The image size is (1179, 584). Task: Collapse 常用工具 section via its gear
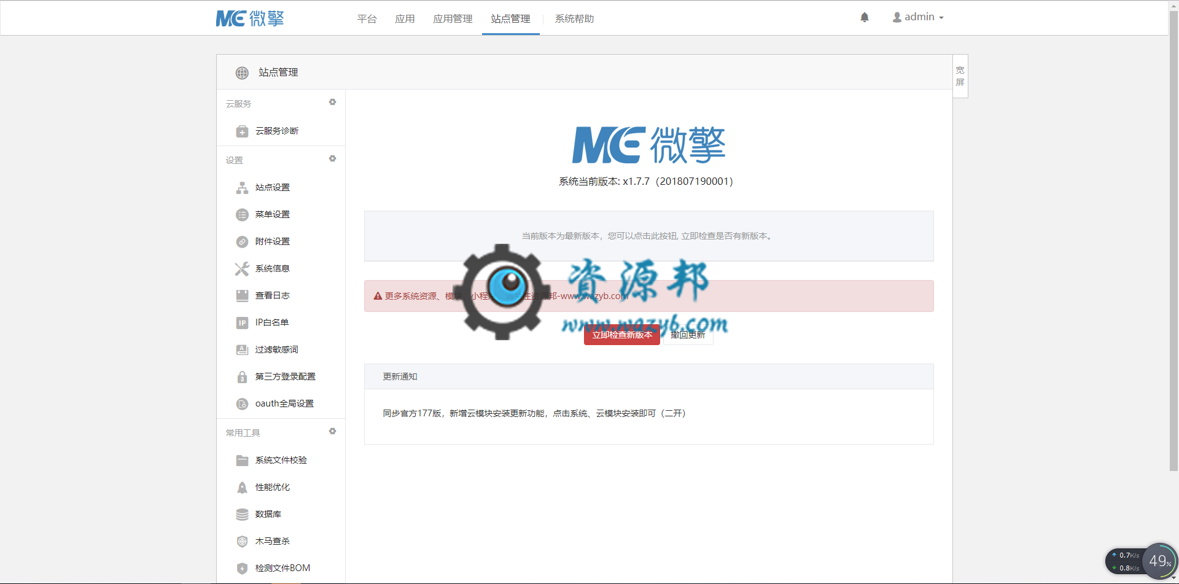point(332,431)
